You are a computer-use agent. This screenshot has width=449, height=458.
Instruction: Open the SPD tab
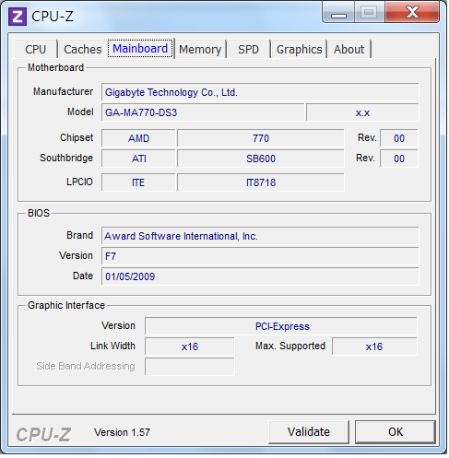(249, 49)
